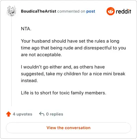Click the vertical thread line below the avatar
The image size is (137, 139).
[x=11, y=61]
